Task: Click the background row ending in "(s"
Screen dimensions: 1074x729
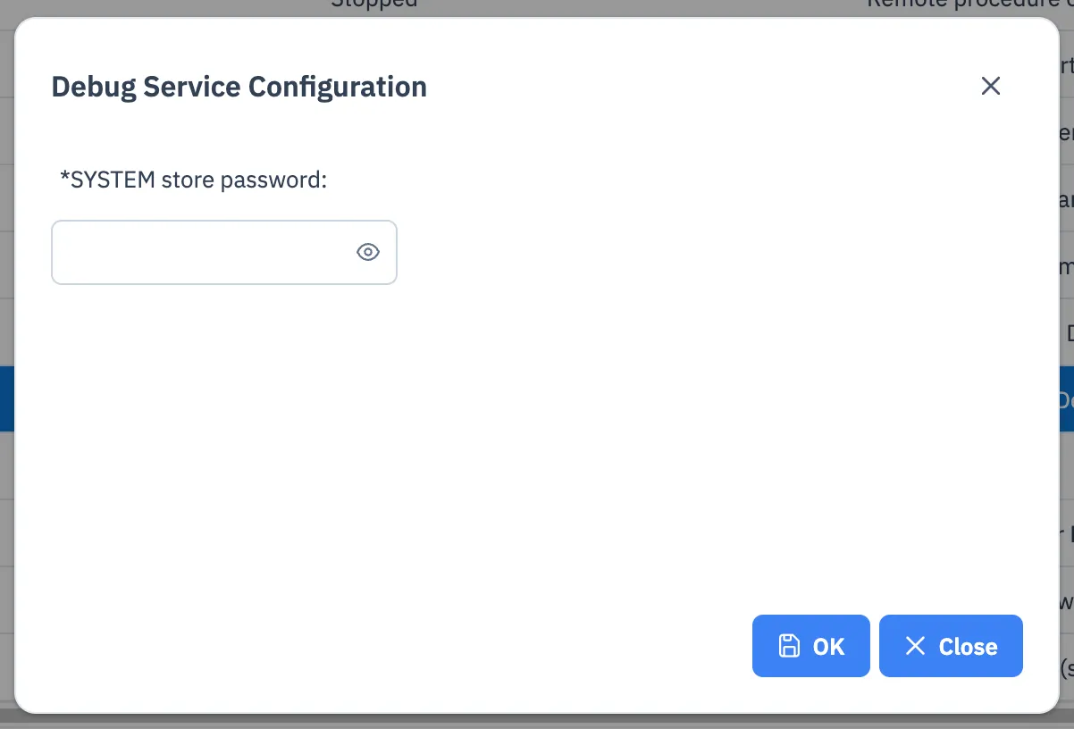Action: pyautogui.click(x=1066, y=667)
